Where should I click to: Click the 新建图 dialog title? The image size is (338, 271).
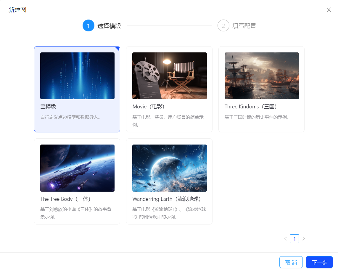[x=17, y=10]
